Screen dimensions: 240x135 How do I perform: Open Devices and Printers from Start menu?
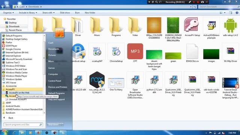click(57, 87)
